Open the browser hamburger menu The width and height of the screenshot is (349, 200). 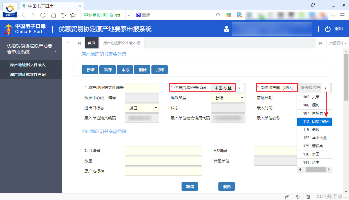tap(343, 15)
